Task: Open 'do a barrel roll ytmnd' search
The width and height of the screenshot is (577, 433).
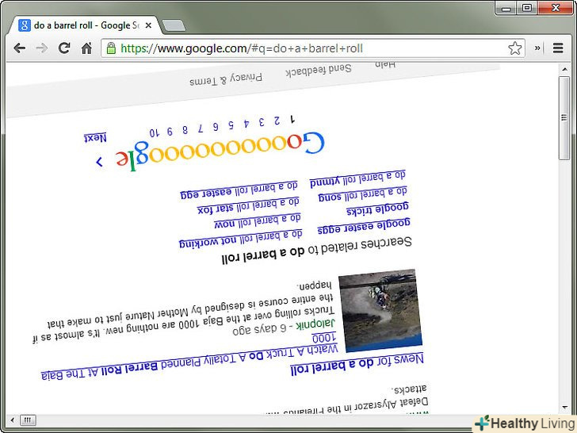Action: pyautogui.click(x=357, y=178)
